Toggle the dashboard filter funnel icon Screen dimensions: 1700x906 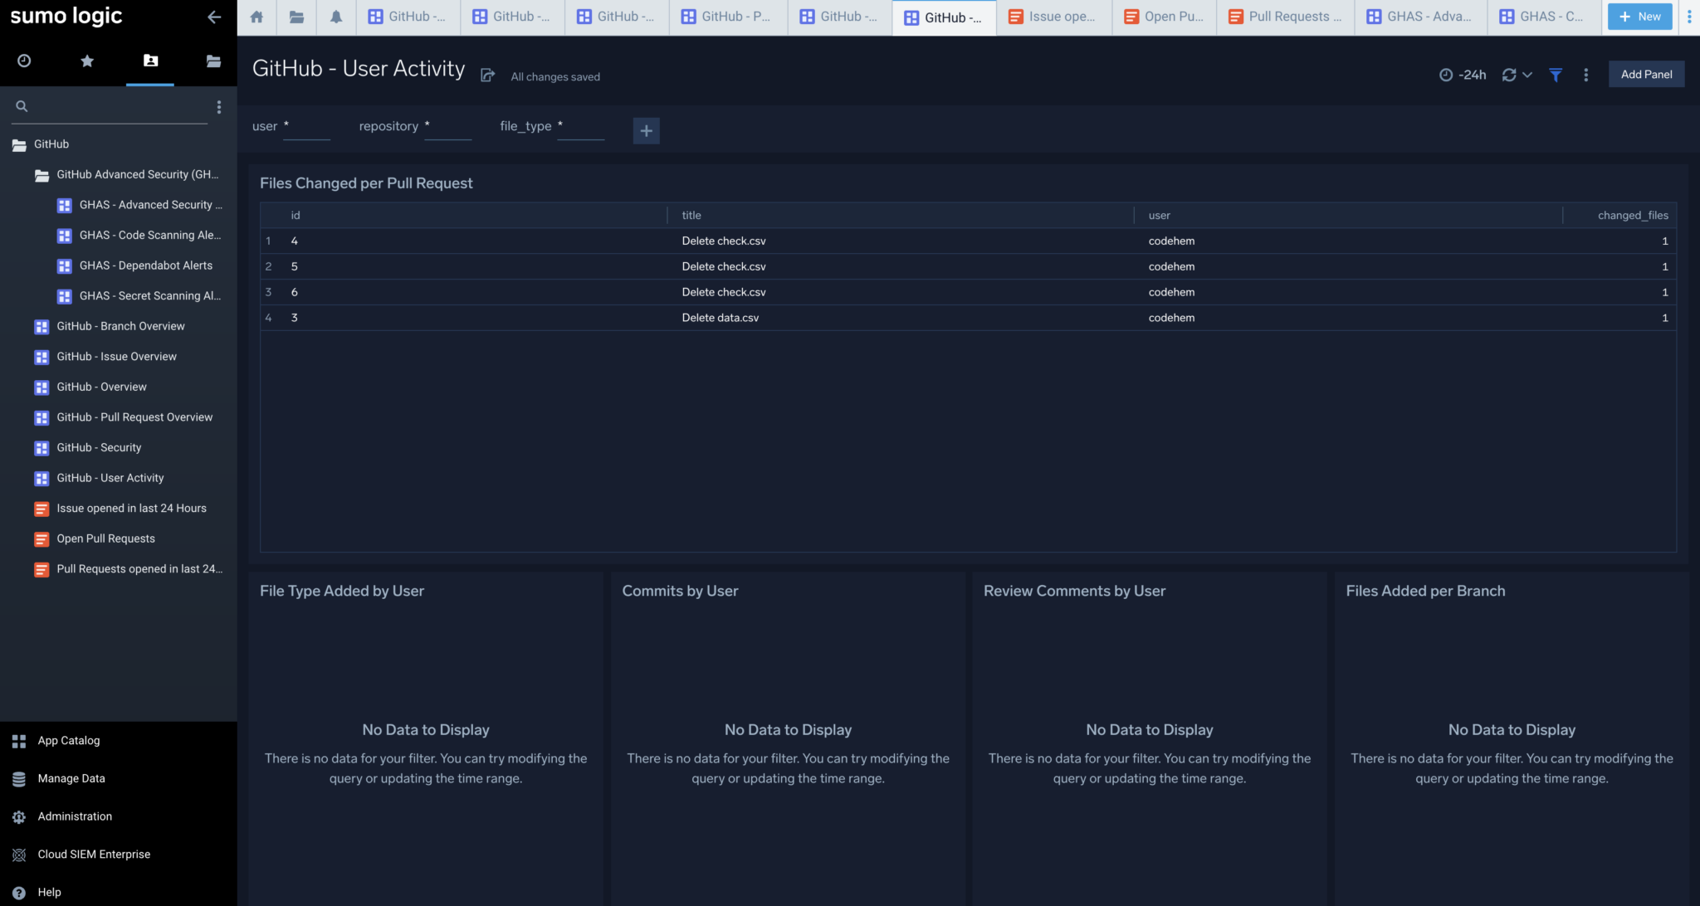tap(1555, 75)
